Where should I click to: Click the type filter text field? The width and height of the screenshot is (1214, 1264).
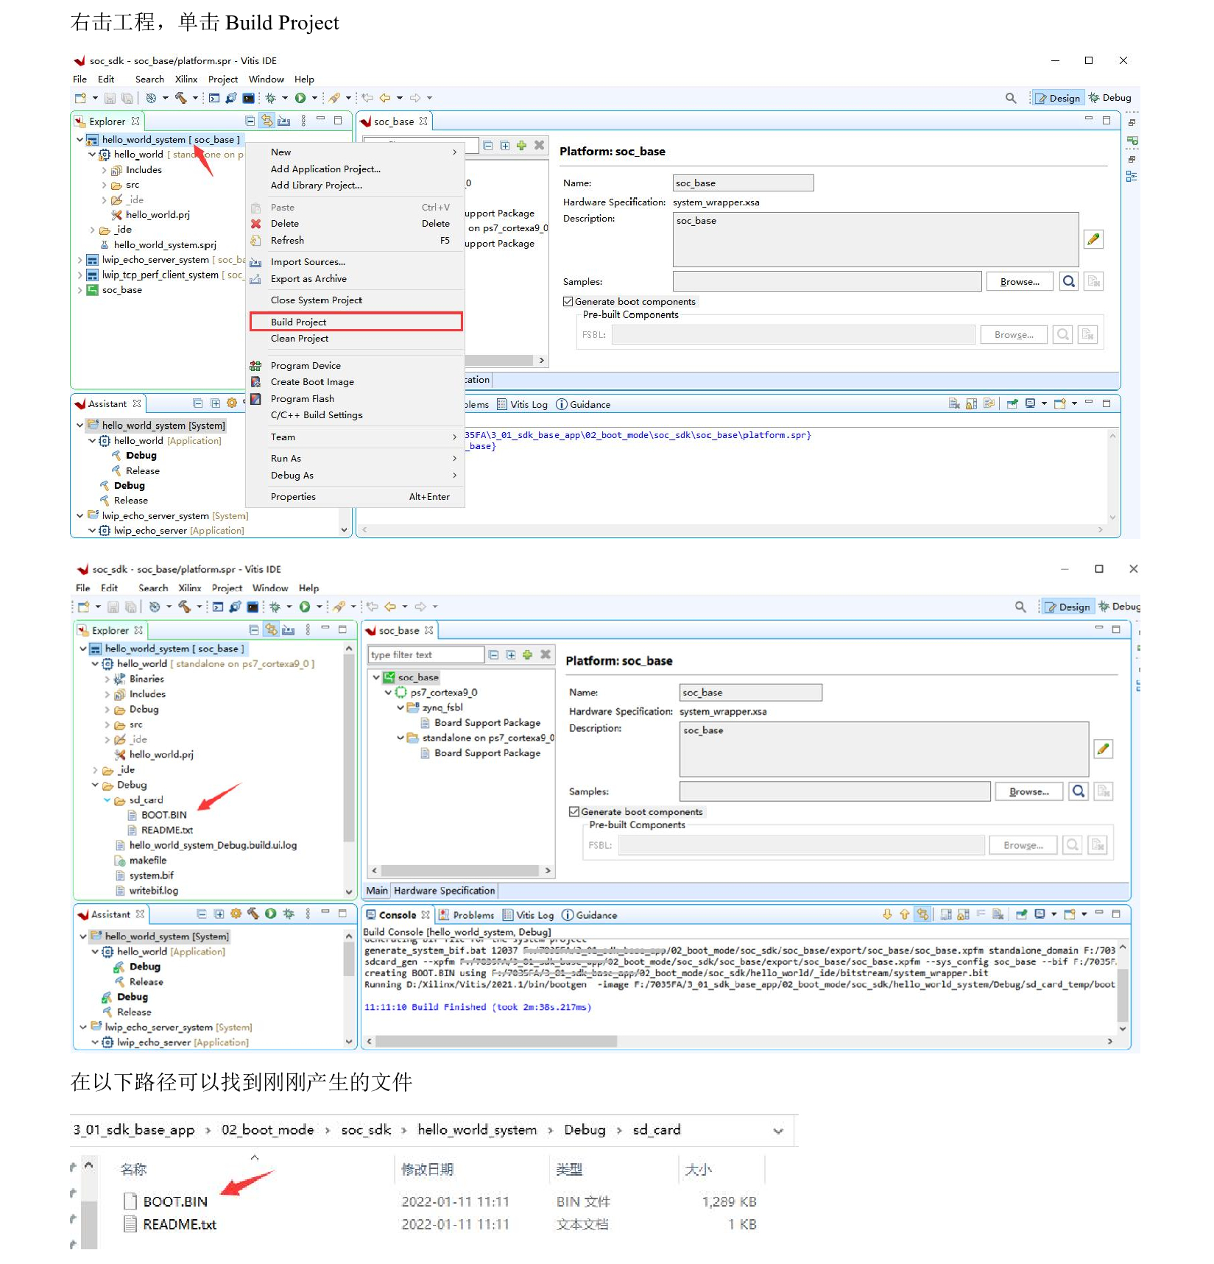point(426,654)
